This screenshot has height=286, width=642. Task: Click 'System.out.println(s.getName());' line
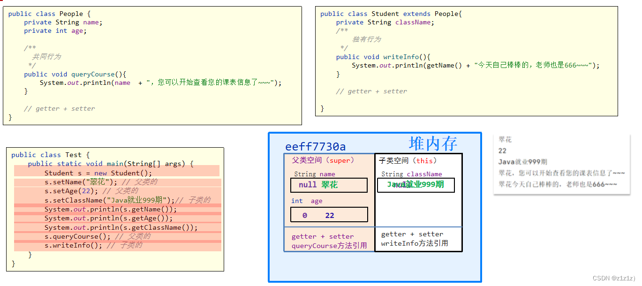coord(111,209)
